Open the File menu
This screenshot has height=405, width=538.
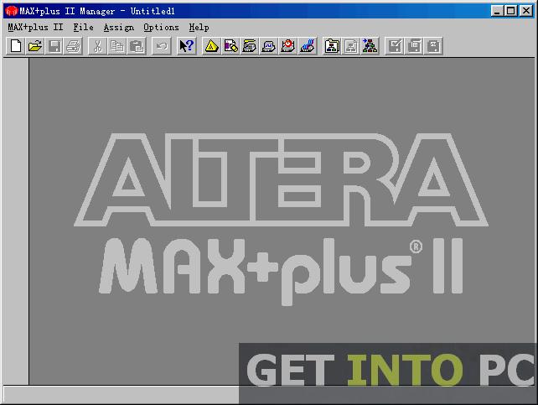click(83, 27)
